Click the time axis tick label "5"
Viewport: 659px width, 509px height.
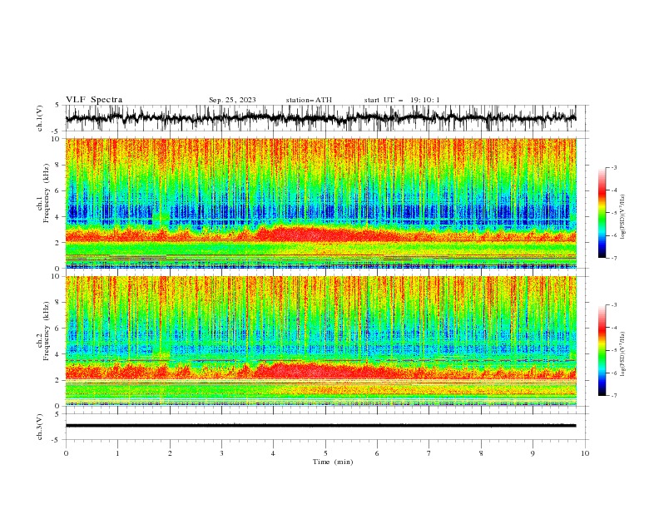tap(325, 453)
